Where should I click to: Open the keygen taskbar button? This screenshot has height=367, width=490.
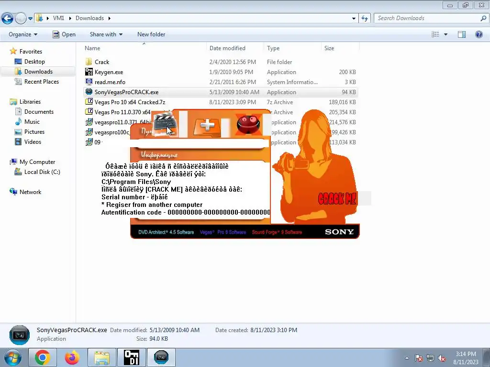(131, 357)
